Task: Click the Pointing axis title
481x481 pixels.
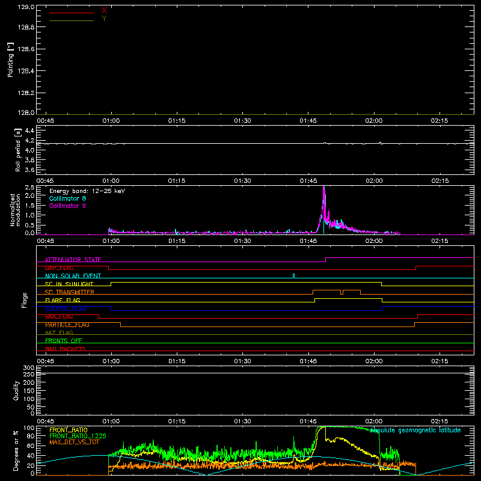Action: click(x=10, y=60)
